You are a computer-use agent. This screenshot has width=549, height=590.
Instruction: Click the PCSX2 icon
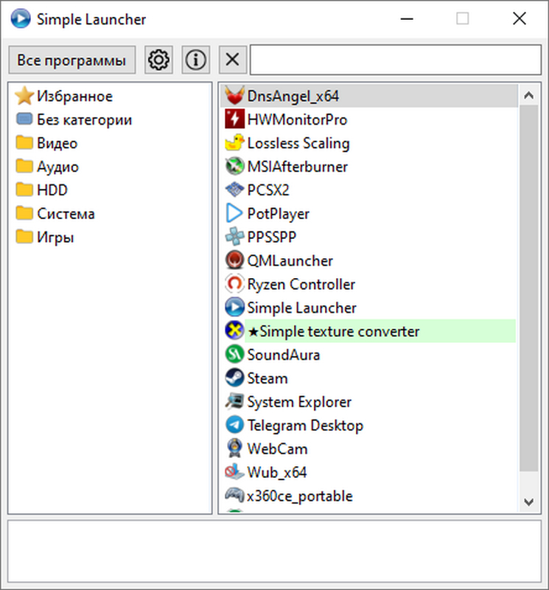234,190
